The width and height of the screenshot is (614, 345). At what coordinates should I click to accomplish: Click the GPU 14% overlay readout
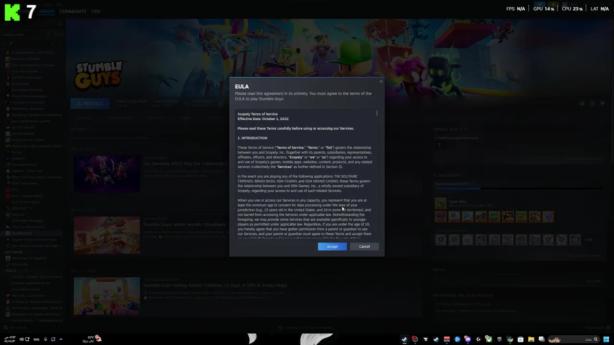(543, 9)
